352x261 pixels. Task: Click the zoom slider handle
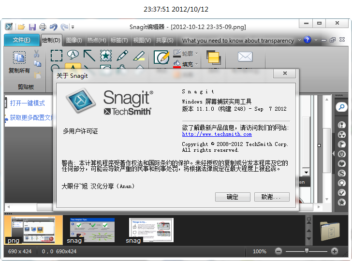tap(307, 251)
